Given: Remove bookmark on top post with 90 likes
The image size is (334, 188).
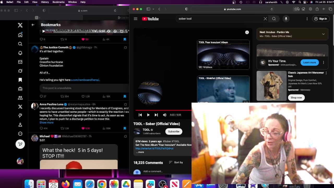Looking at the screenshot, I should (x=125, y=39).
